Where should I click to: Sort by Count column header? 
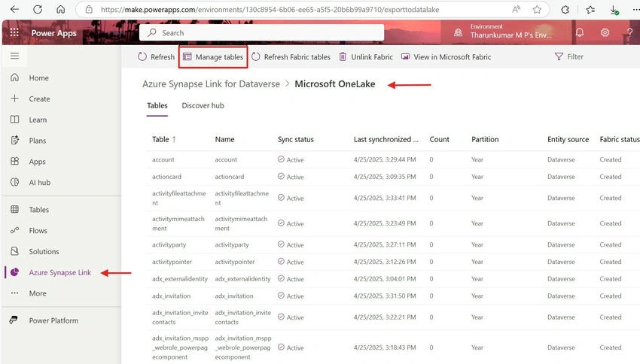(439, 139)
